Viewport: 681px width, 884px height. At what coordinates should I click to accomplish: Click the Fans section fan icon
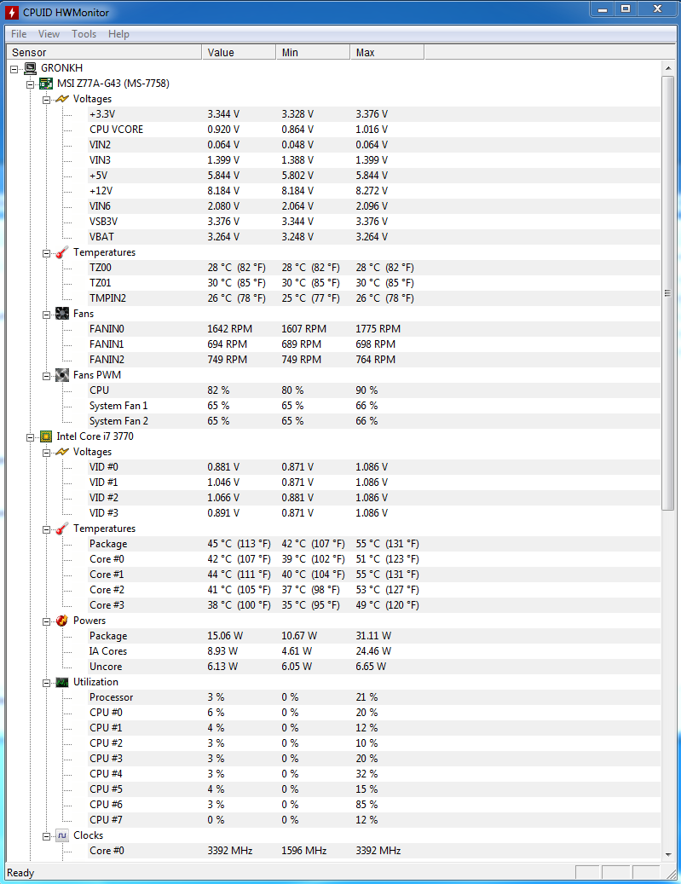pyautogui.click(x=62, y=314)
